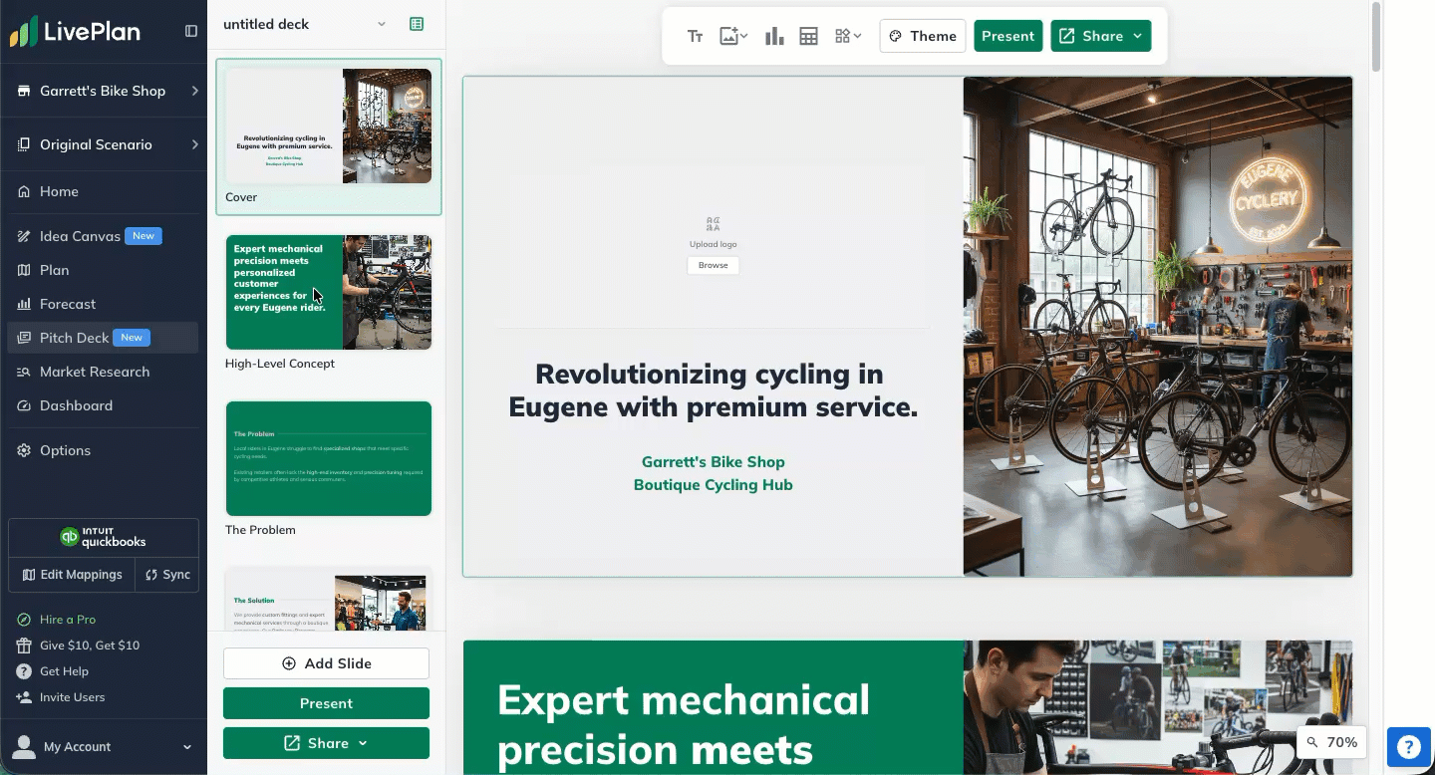The image size is (1435, 775).
Task: Click the insert chart icon
Action: coord(774,36)
